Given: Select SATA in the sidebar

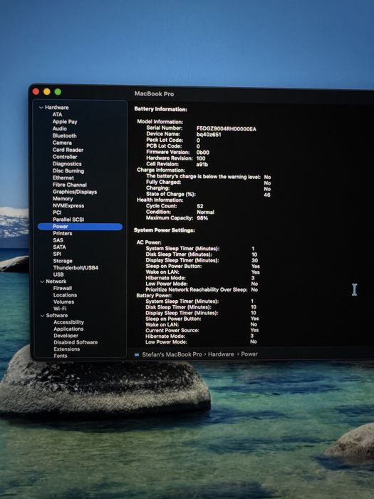Looking at the screenshot, I should [59, 247].
